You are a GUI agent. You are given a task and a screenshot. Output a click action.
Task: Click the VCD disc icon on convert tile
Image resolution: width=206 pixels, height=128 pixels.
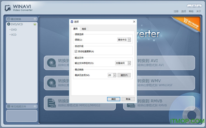(x=51, y=83)
